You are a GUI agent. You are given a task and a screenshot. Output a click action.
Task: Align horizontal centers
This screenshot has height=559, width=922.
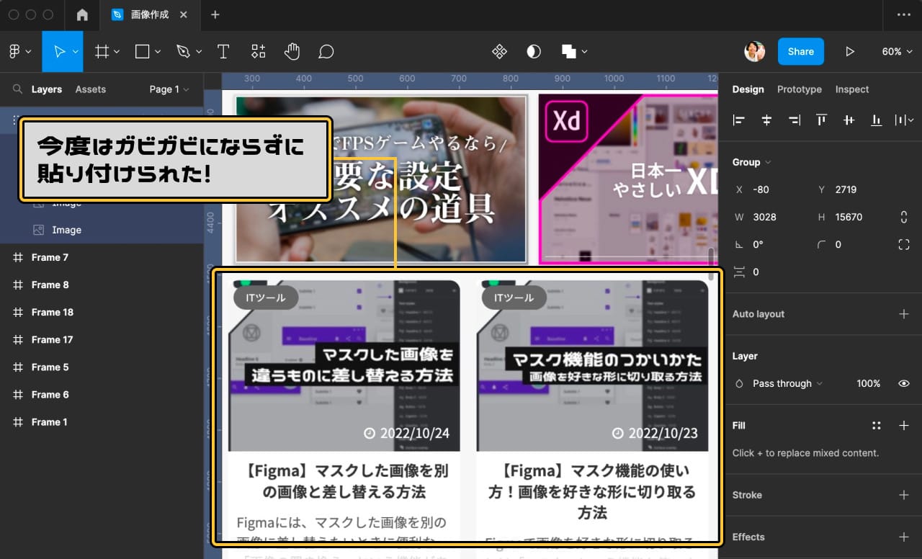pyautogui.click(x=766, y=120)
